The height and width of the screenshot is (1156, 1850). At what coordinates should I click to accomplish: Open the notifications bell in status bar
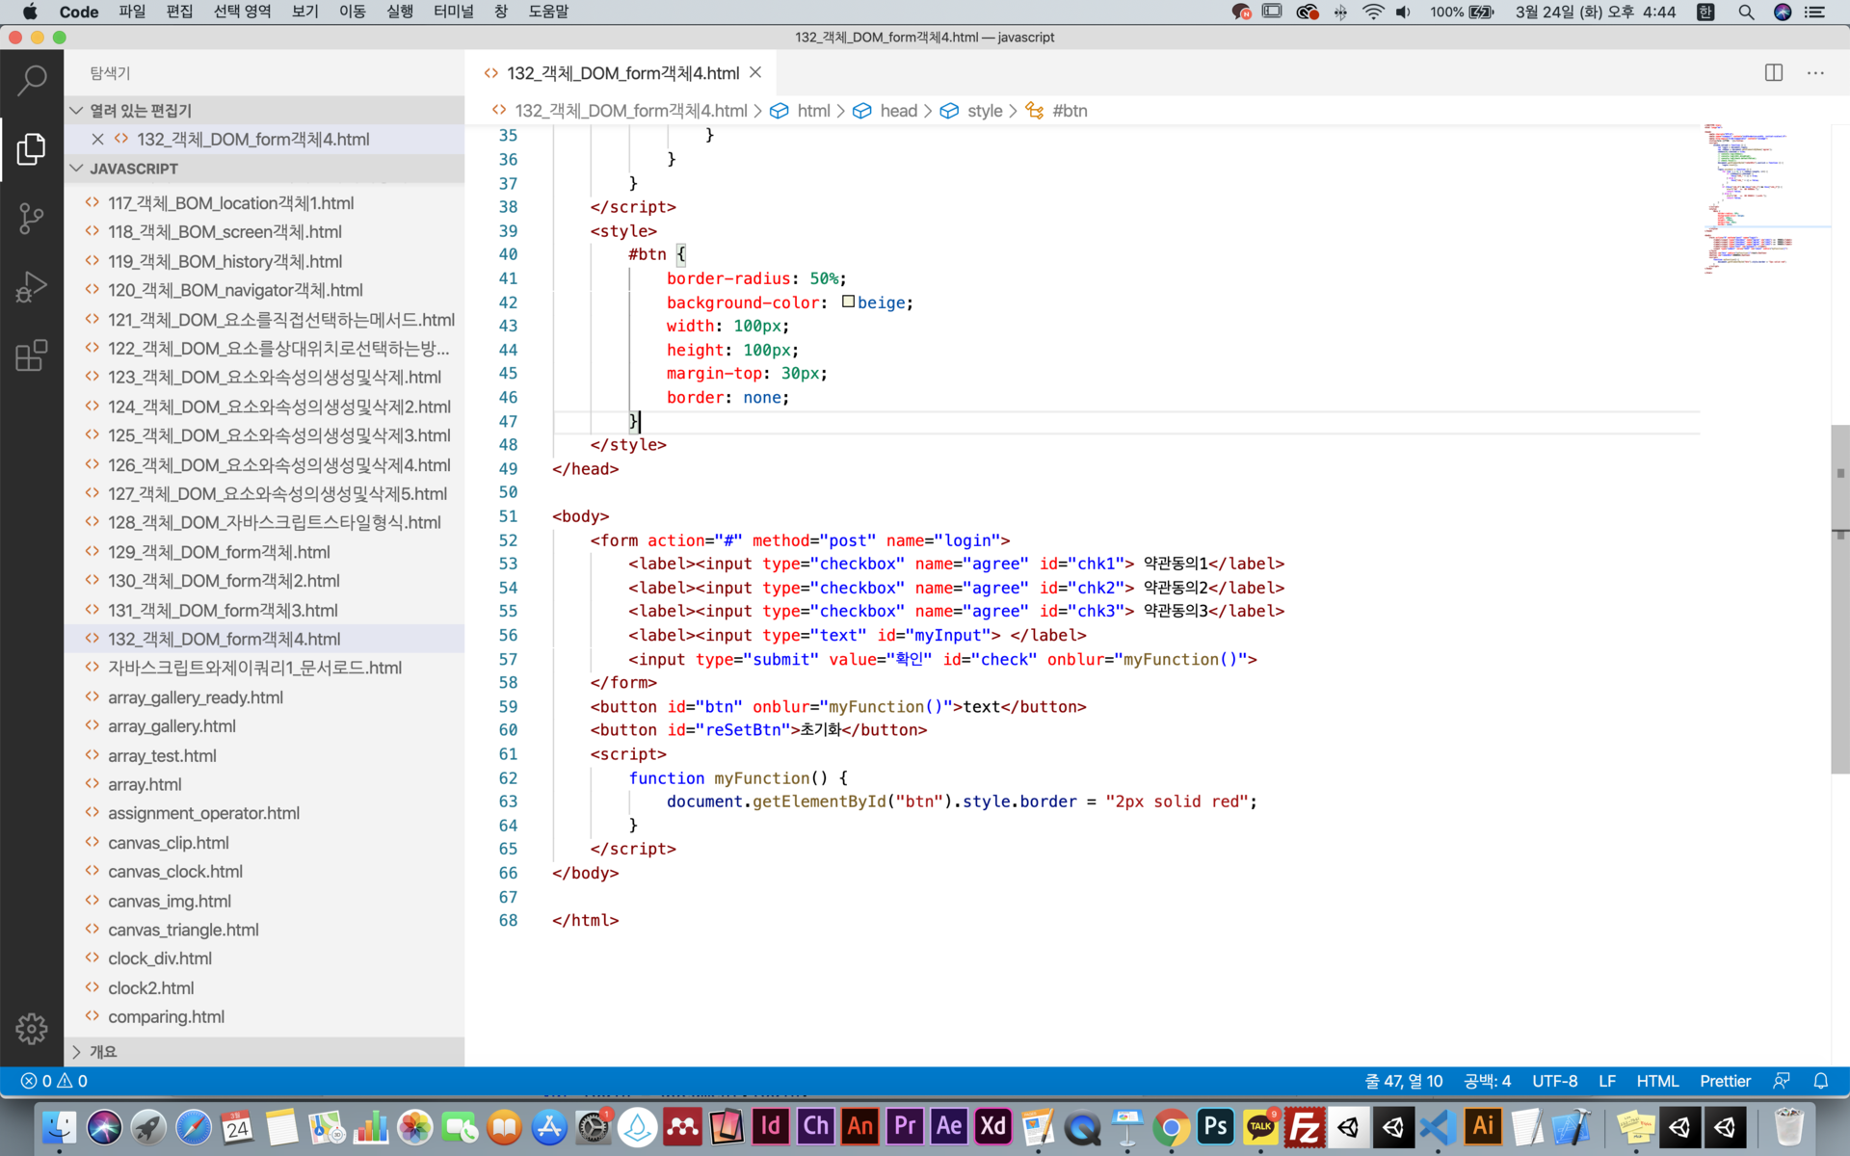pos(1820,1081)
